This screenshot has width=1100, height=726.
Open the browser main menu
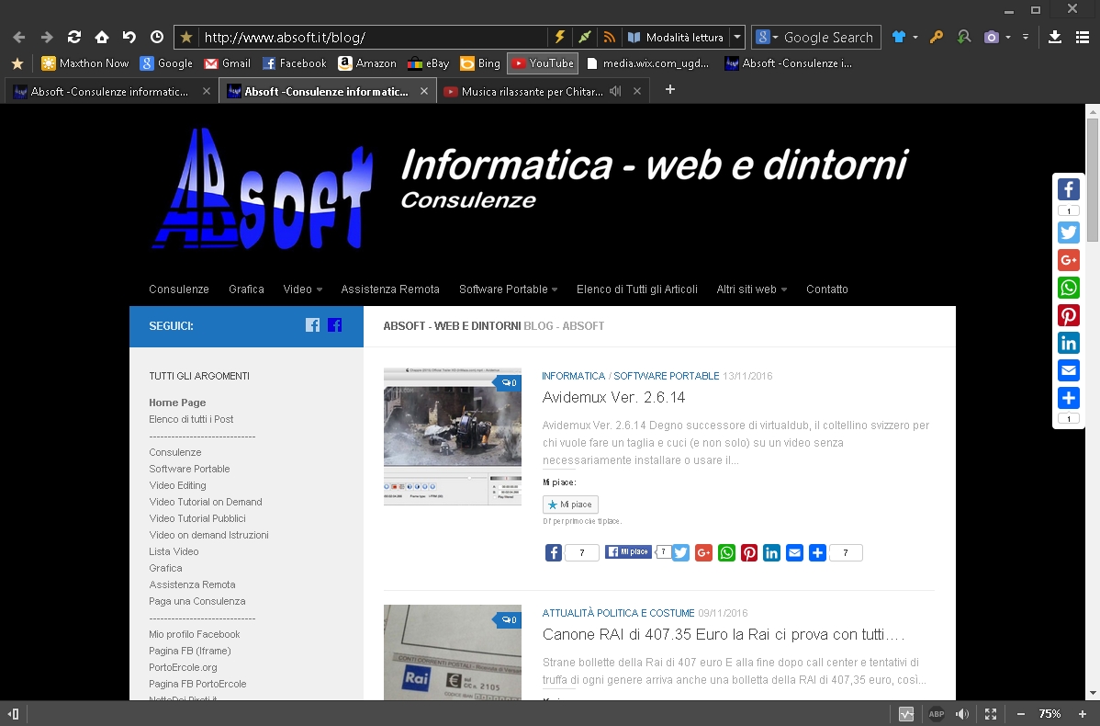(x=1083, y=37)
